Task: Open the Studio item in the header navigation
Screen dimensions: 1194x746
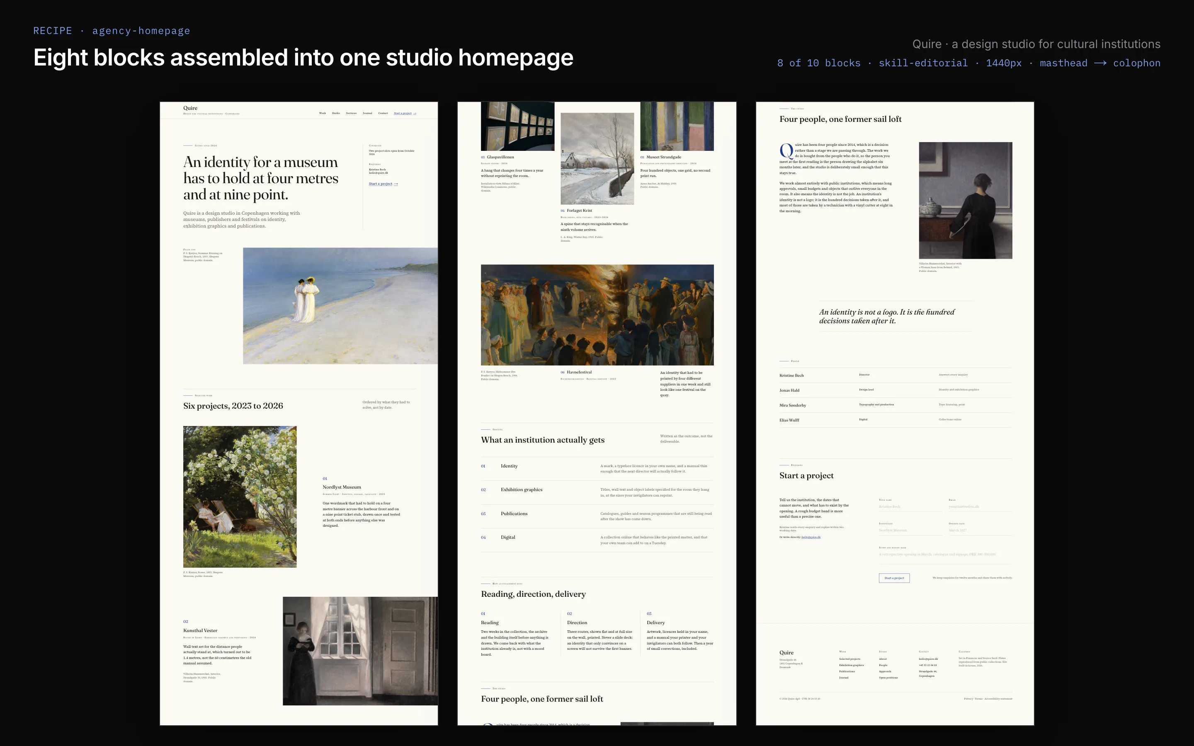Action: 335,113
